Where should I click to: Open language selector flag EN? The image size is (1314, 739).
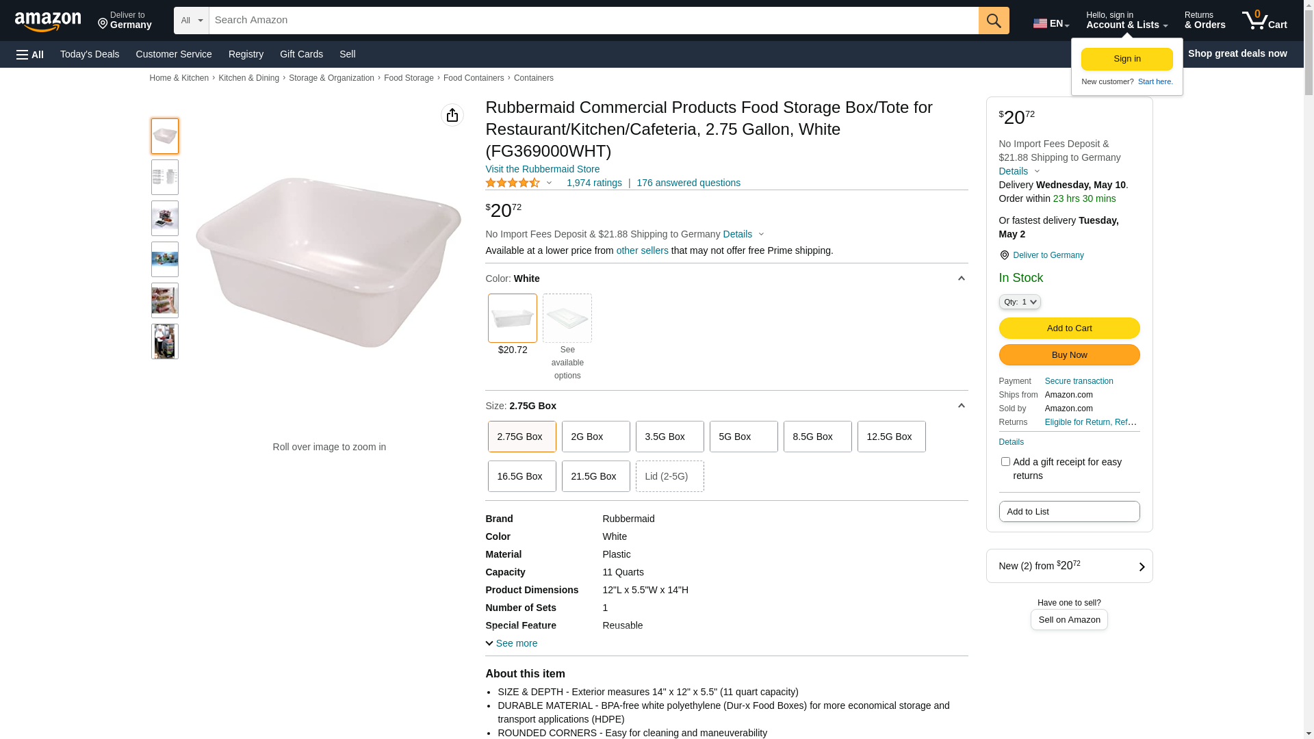(1051, 23)
